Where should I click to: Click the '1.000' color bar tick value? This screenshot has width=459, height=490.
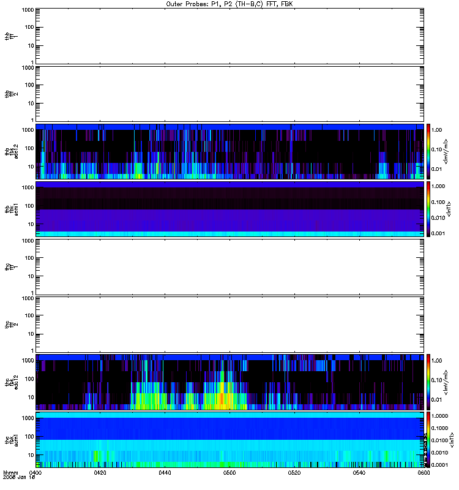click(438, 186)
